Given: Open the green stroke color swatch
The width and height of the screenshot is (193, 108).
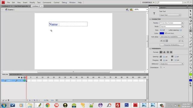Looking at the screenshot, I should point(191,74).
